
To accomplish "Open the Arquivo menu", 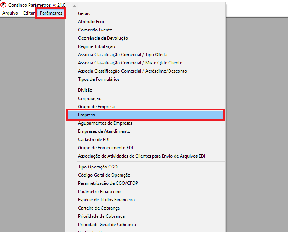I will tap(10, 13).
